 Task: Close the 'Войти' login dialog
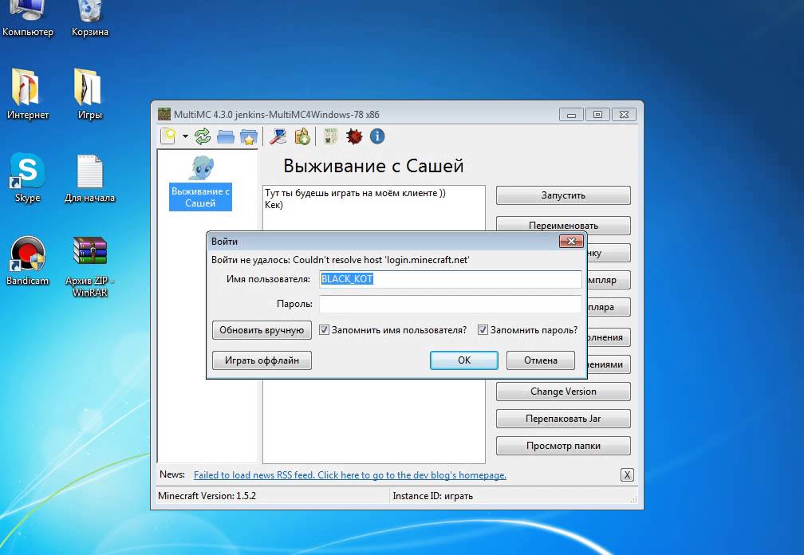point(571,241)
